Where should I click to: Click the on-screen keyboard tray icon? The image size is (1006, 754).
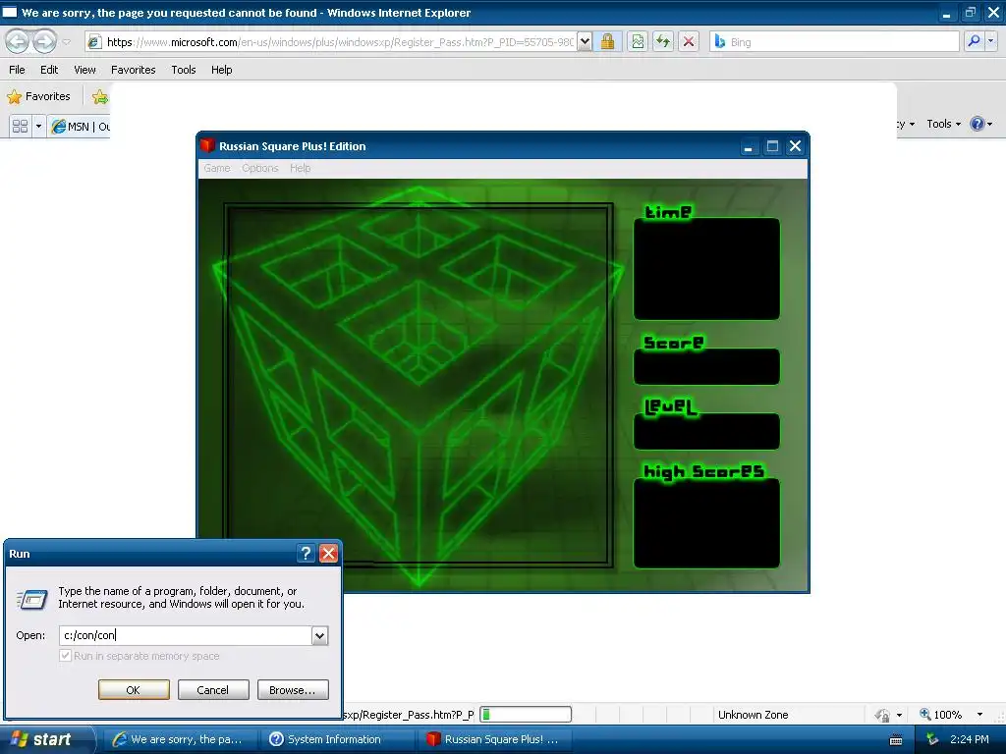(896, 740)
